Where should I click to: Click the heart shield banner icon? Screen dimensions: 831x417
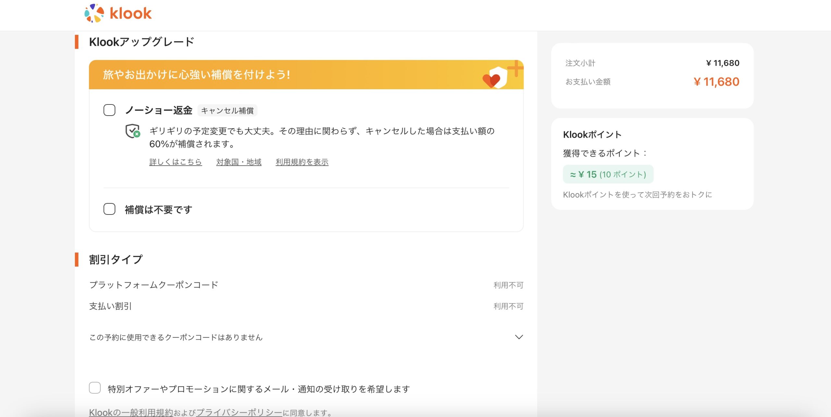[x=495, y=78]
